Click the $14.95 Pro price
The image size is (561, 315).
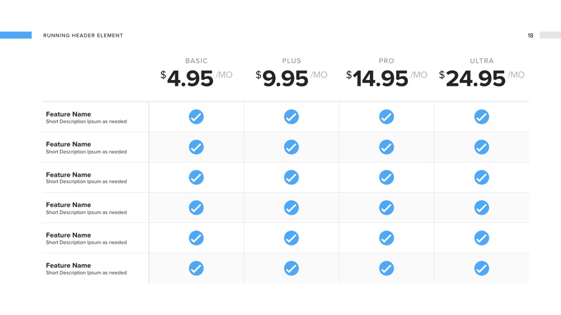click(x=380, y=79)
